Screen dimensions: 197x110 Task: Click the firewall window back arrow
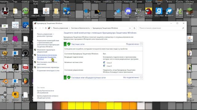tap(36, 28)
